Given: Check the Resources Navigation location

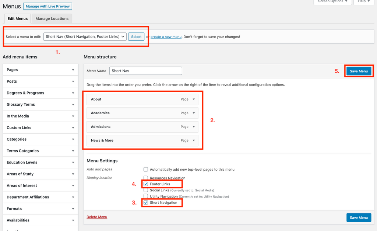Looking at the screenshot, I should (146, 178).
